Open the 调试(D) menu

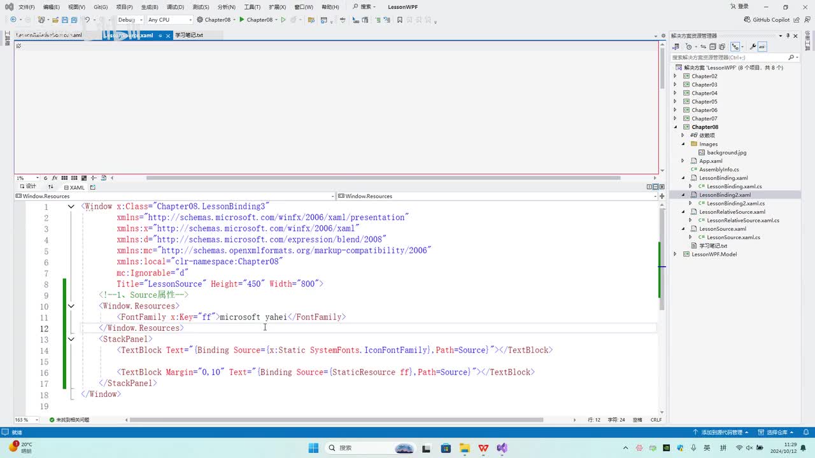(x=175, y=7)
